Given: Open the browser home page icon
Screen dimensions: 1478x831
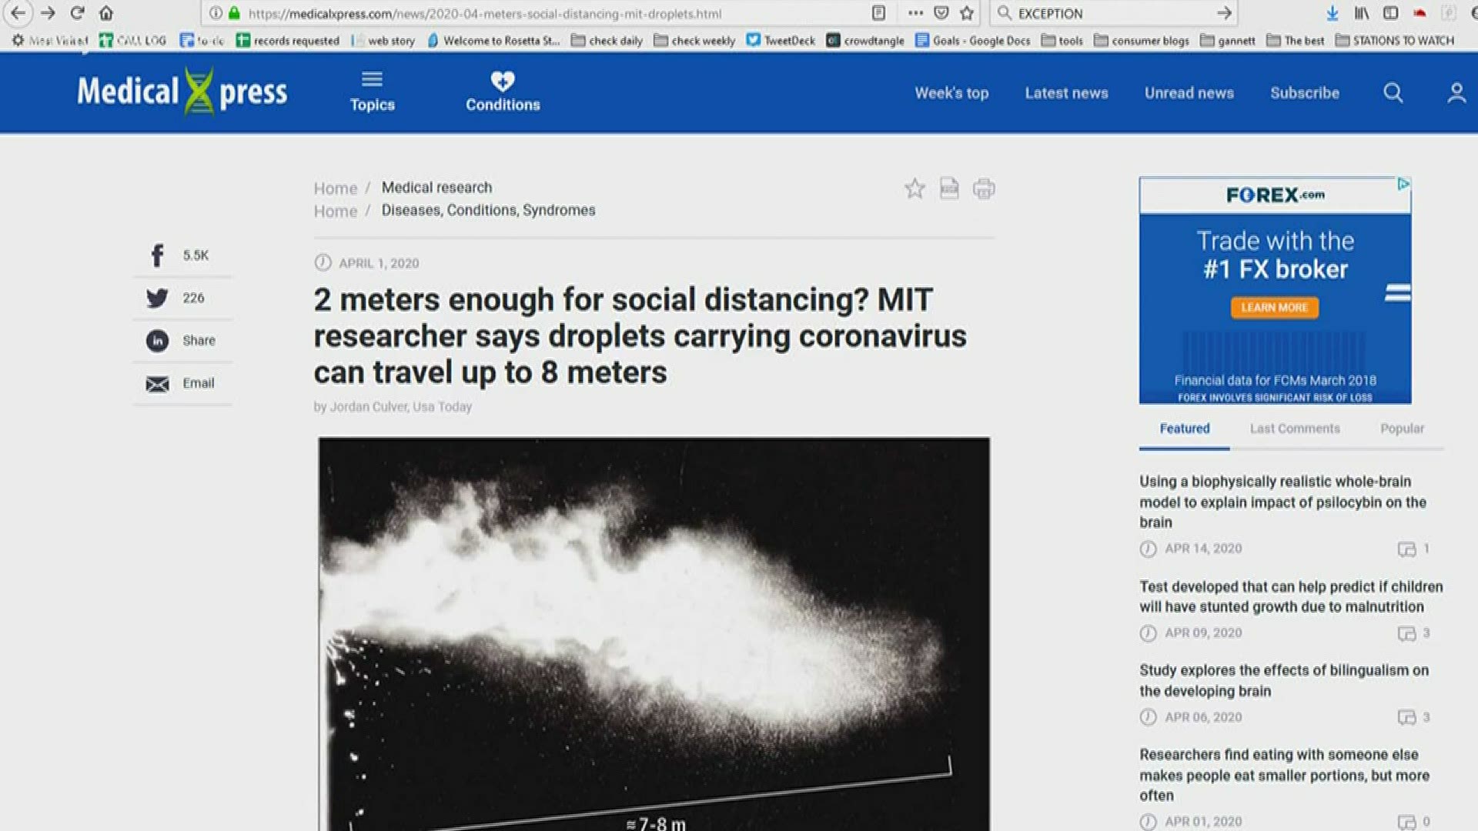Looking at the screenshot, I should click(106, 13).
